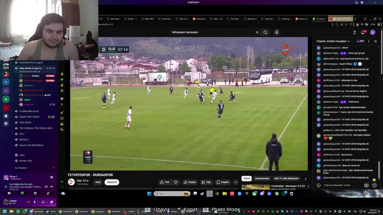This screenshot has width=383, height=215.
Task: Open Discord user settings gear
Action: point(51,202)
